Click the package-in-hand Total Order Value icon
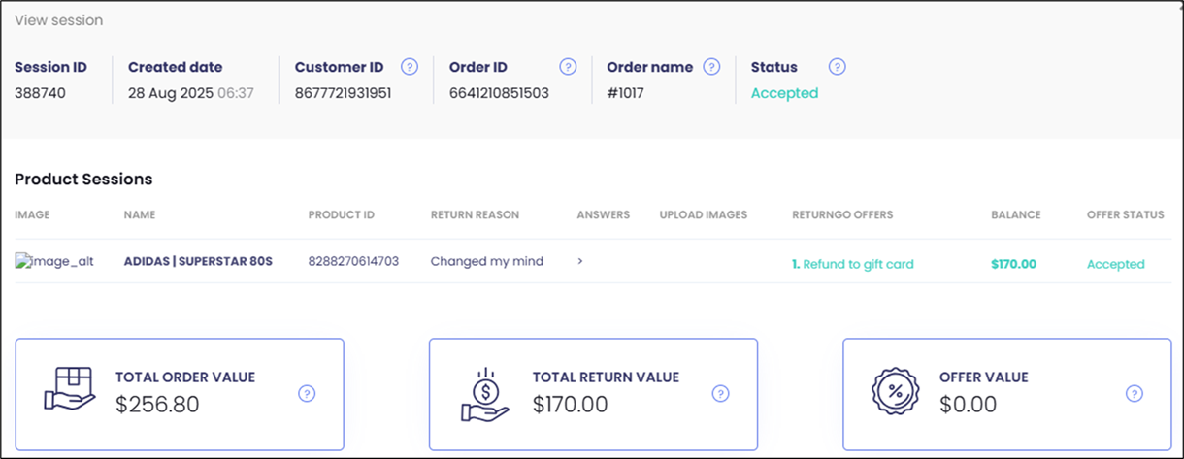Screen dimensions: 1184x459 [70, 390]
